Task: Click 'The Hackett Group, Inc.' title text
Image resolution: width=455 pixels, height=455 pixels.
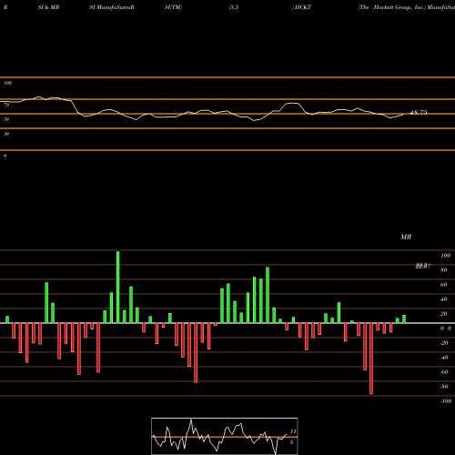Action: [392, 7]
